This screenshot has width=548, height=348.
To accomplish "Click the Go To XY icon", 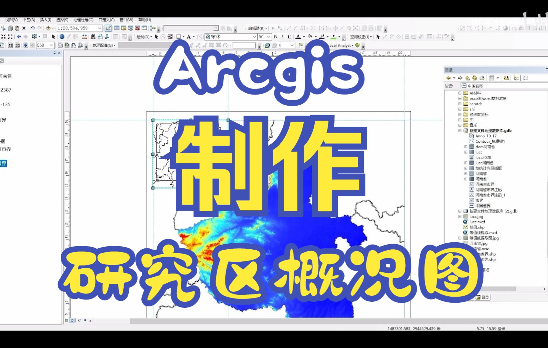I will (107, 37).
